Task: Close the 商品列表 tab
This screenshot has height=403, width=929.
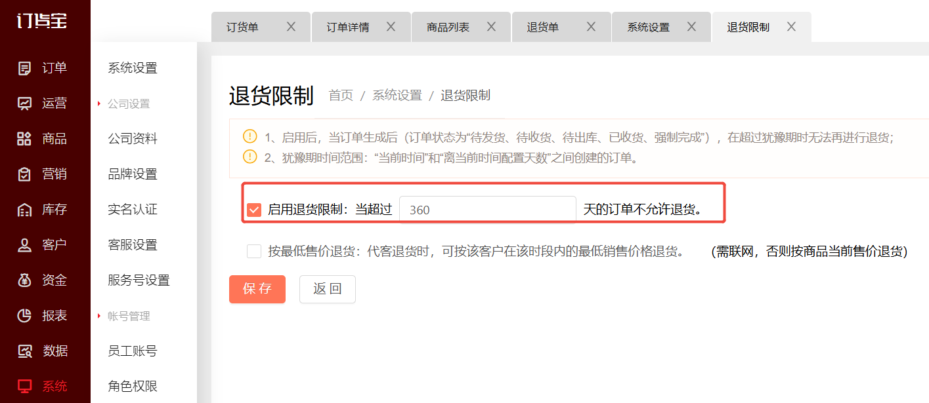Action: [x=491, y=27]
